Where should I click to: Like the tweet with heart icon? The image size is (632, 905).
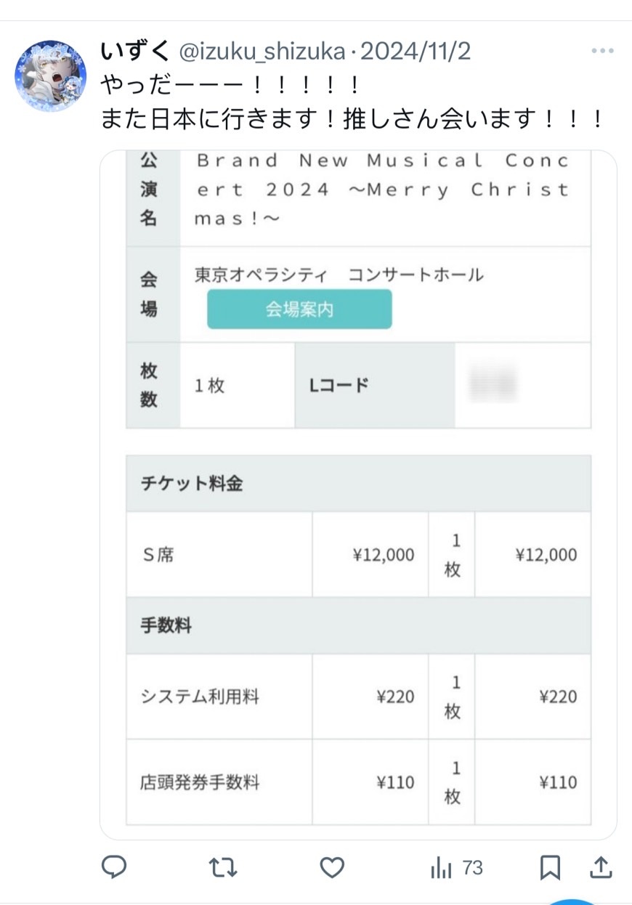pos(332,867)
